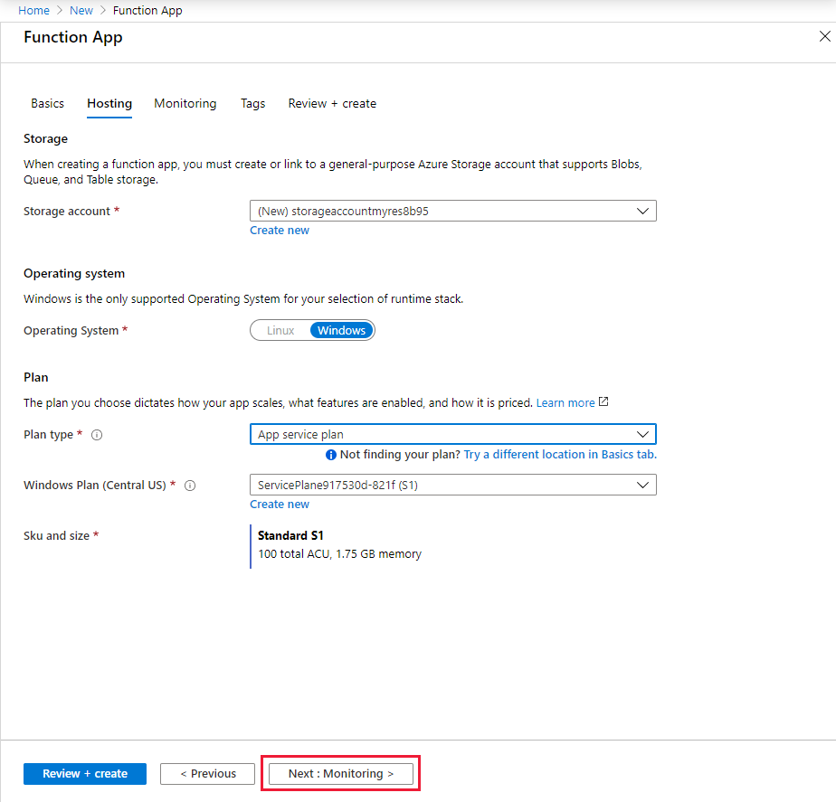Click the Previous button

point(207,774)
